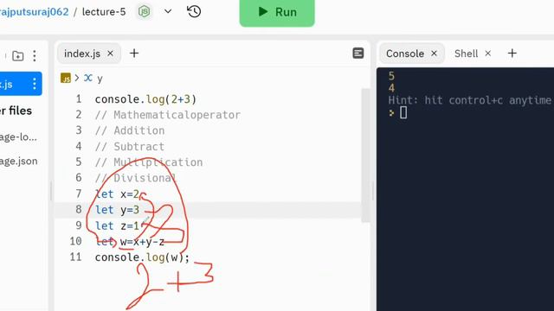
Task: Click the Addition comment line
Action: coord(130,130)
